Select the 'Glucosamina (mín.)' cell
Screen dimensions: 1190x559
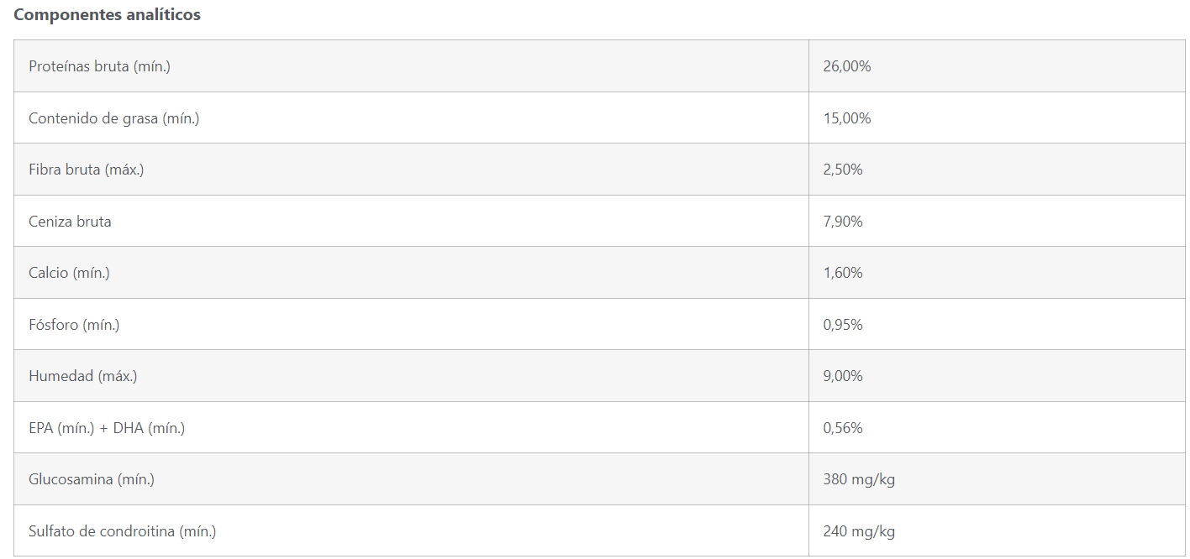coord(92,479)
